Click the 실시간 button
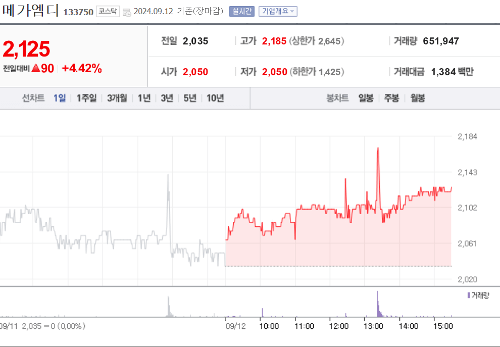Viewport: 500px width, 347px height. 242,11
